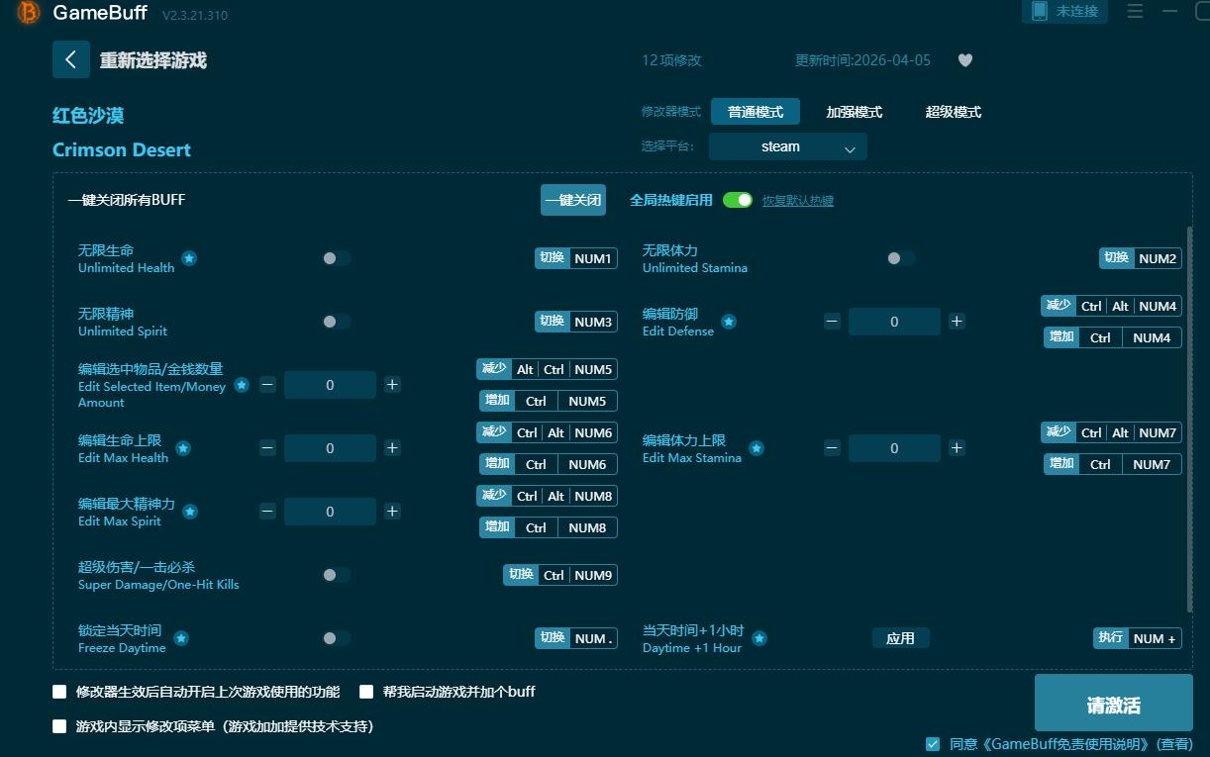Viewport: 1210px width, 757px height.
Task: Click the Edit Max Spirit value field
Action: [x=330, y=512]
